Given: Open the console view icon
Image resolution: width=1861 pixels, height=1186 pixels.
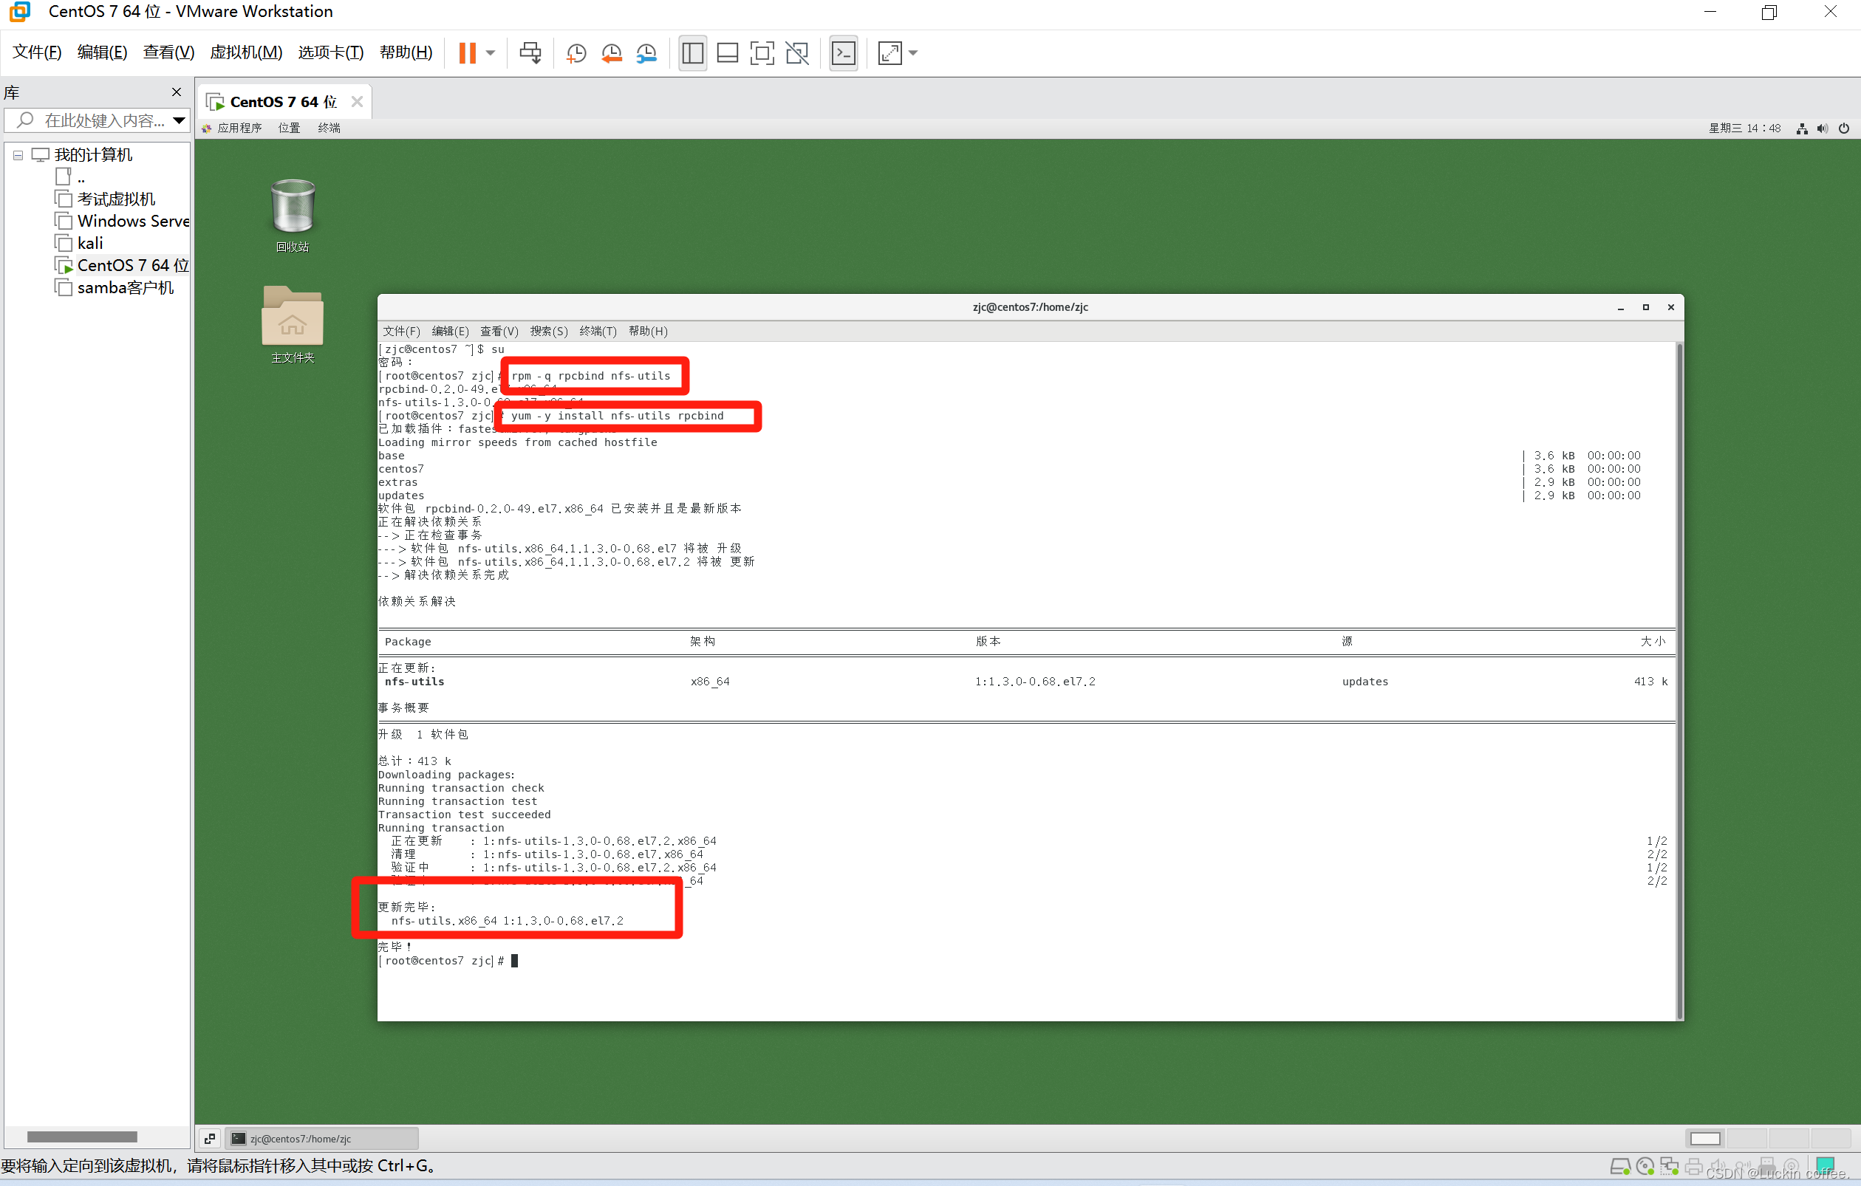Looking at the screenshot, I should [x=843, y=52].
